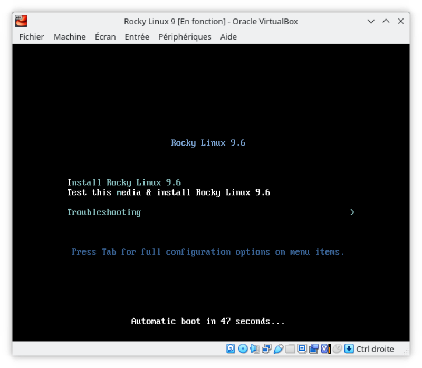
Task: Click the recording status icon
Action: [314, 349]
